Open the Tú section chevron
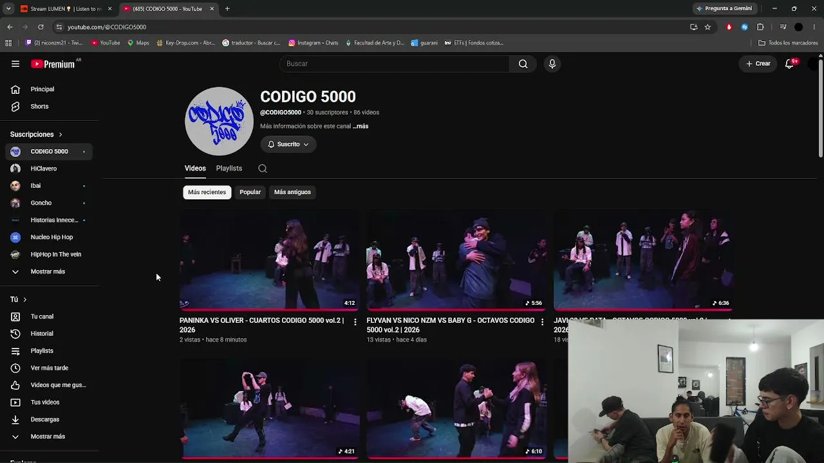This screenshot has width=824, height=463. [25, 300]
